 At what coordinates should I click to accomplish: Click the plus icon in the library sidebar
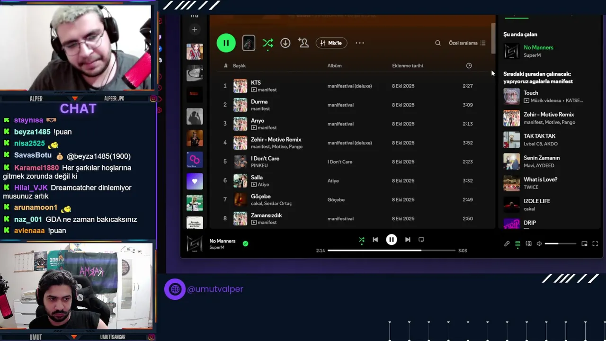click(195, 29)
